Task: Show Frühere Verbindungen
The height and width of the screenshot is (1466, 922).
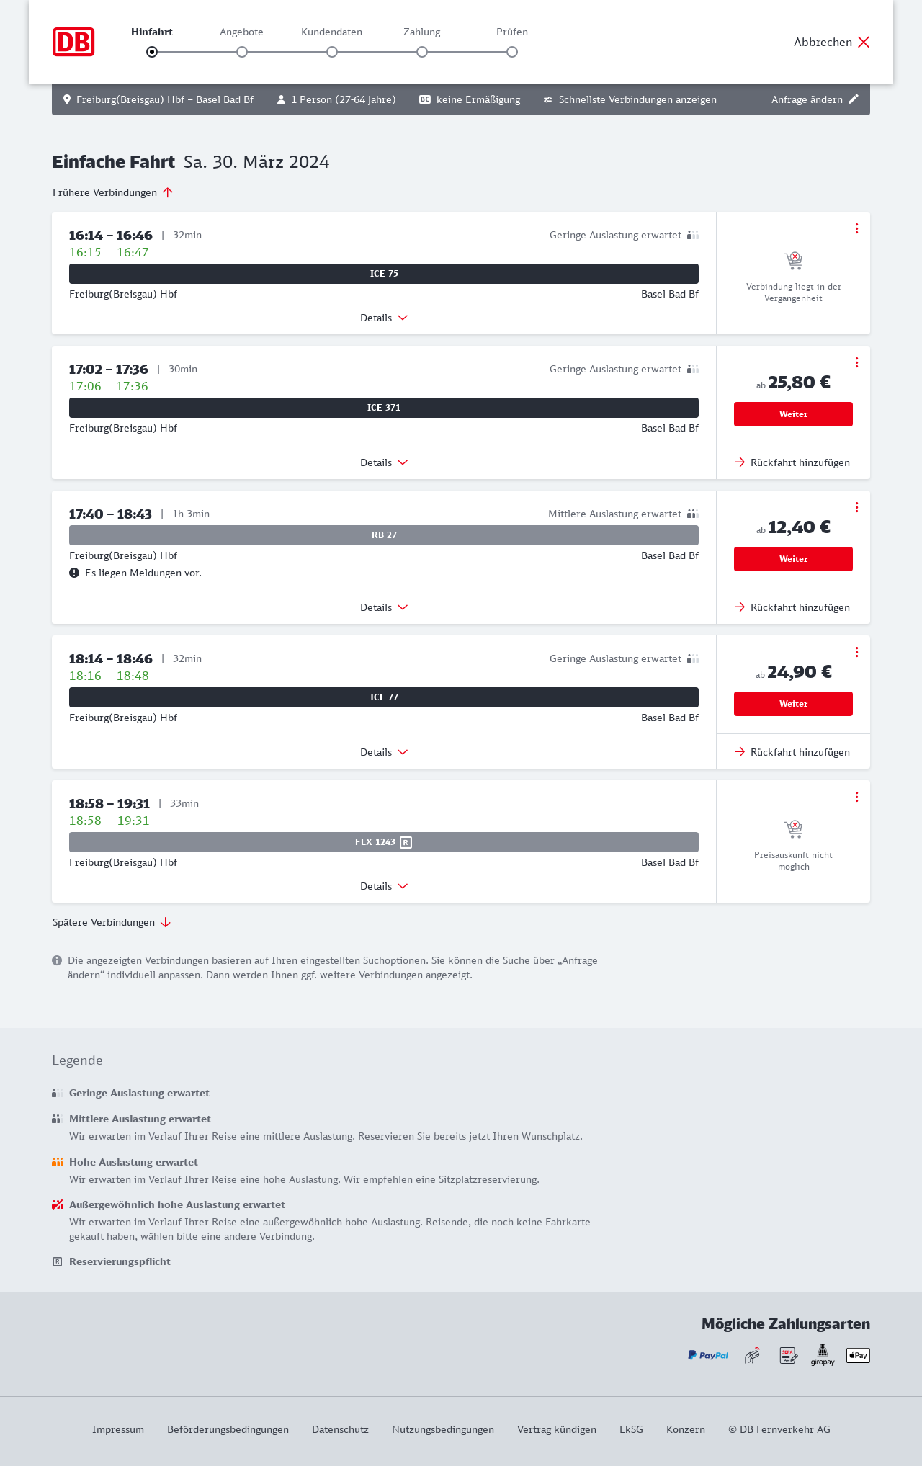Action: coord(112,192)
